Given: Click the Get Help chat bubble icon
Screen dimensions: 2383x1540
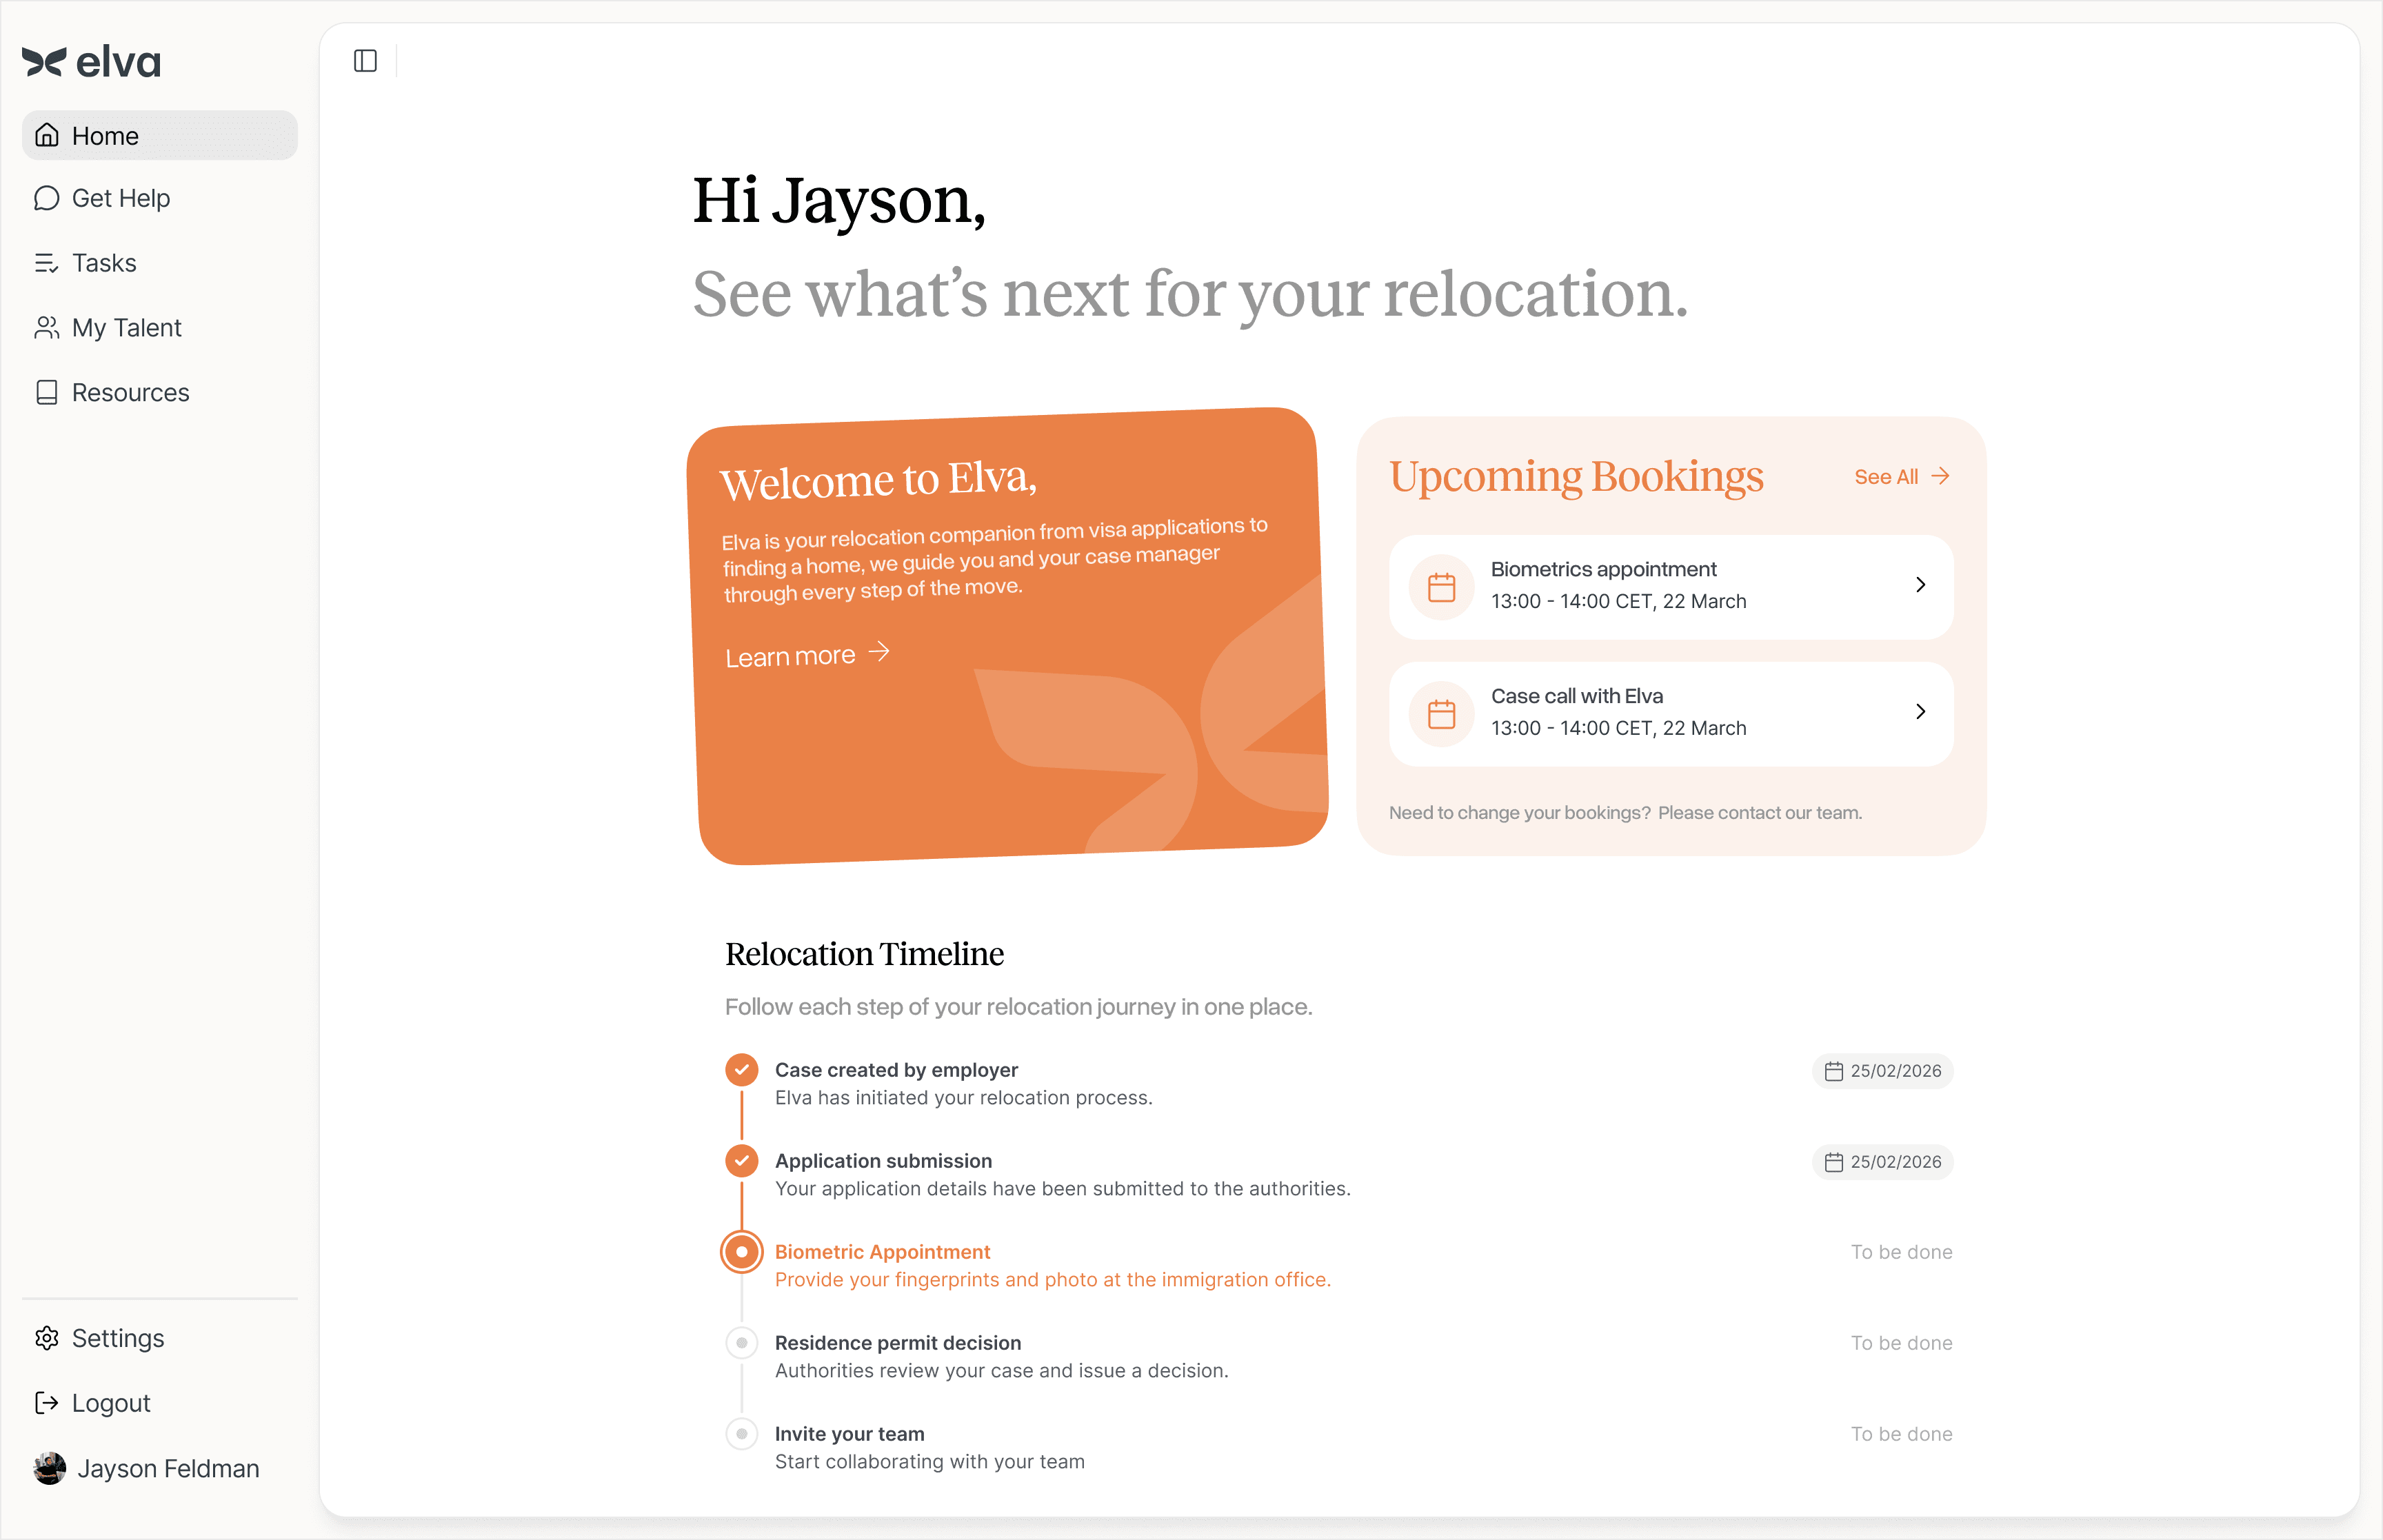Looking at the screenshot, I should tap(47, 198).
